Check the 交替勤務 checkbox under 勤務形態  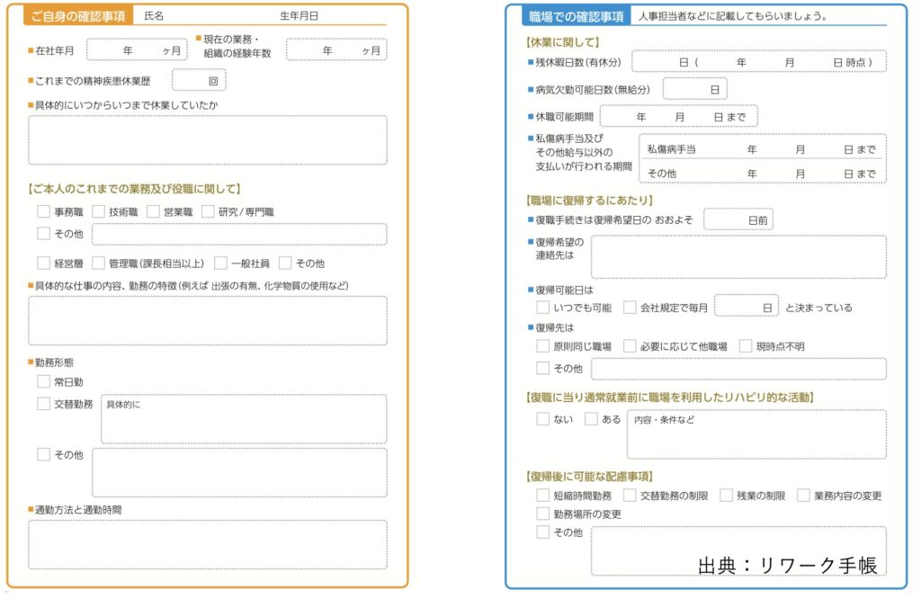click(43, 405)
